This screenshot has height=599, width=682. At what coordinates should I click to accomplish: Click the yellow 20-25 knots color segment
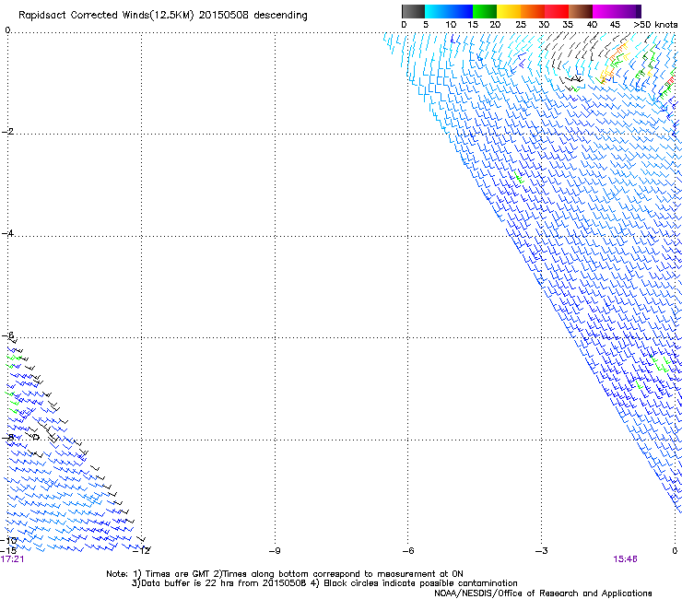point(509,11)
